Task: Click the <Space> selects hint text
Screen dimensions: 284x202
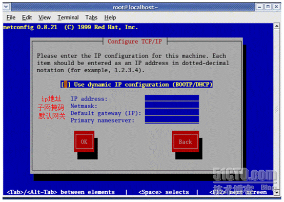Action: pos(164,192)
